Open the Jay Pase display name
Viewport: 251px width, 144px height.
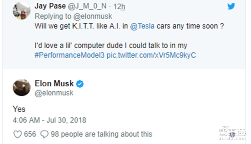(x=50, y=6)
